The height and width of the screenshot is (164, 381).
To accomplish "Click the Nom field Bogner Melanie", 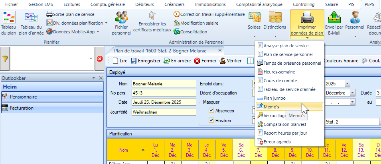I will 164,84.
